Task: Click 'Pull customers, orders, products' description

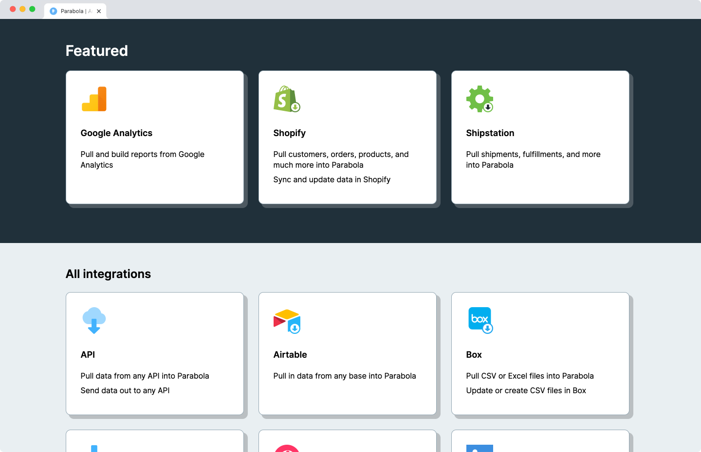Action: (341, 159)
